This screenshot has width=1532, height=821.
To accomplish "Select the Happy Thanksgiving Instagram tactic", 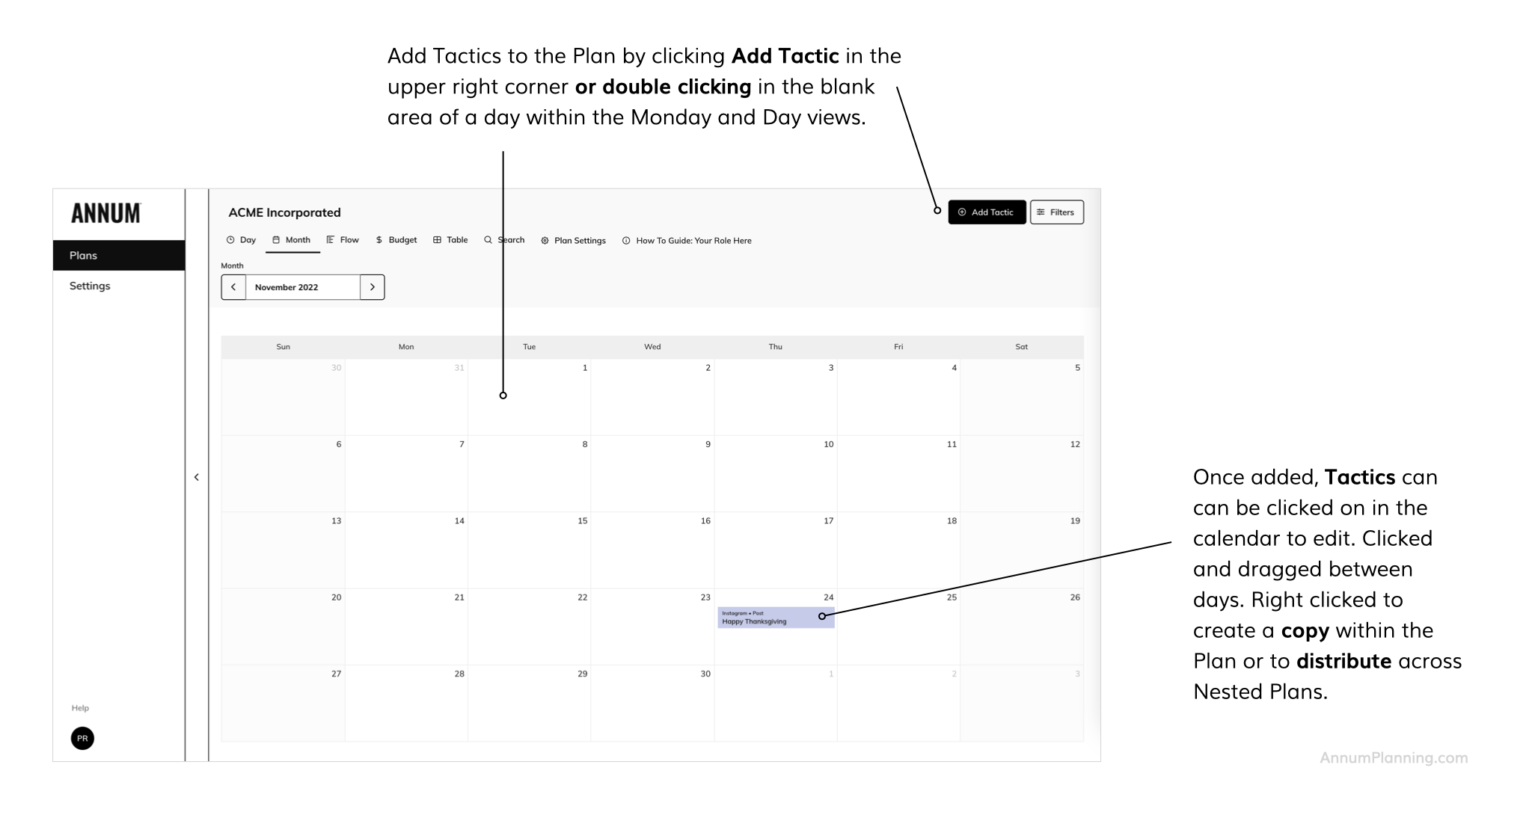I will tap(774, 619).
